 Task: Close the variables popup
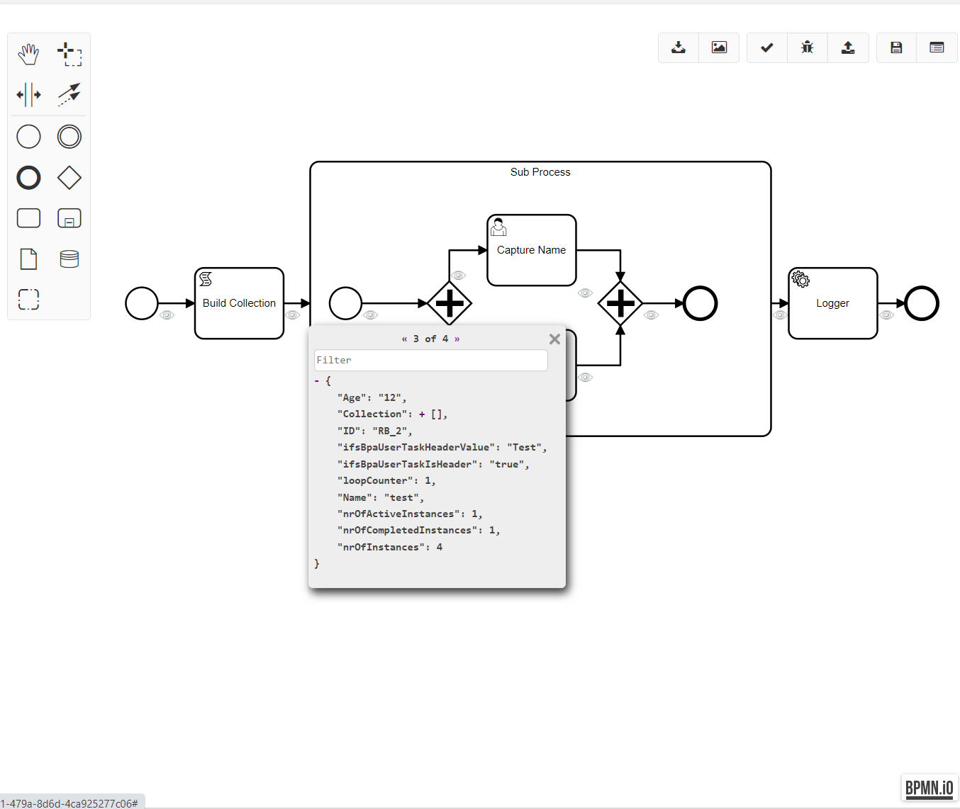[x=554, y=339]
